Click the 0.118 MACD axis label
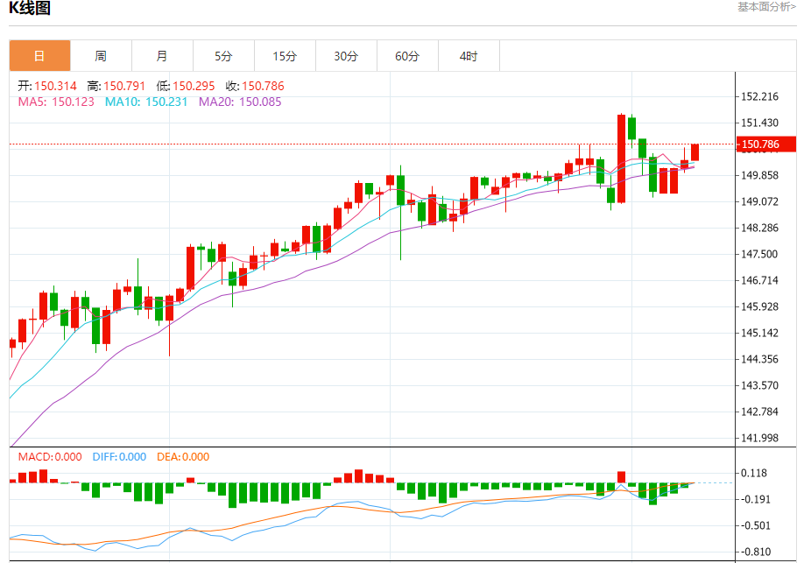Screen dimensions: 804x563 pos(755,474)
